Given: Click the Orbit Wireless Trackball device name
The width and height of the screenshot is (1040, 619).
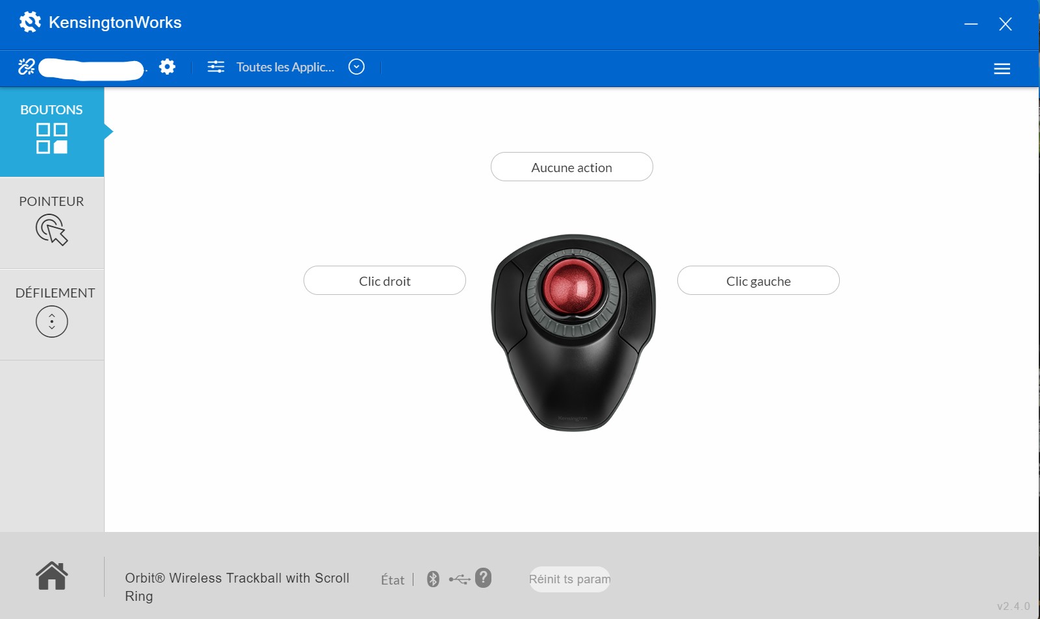Looking at the screenshot, I should pyautogui.click(x=237, y=587).
